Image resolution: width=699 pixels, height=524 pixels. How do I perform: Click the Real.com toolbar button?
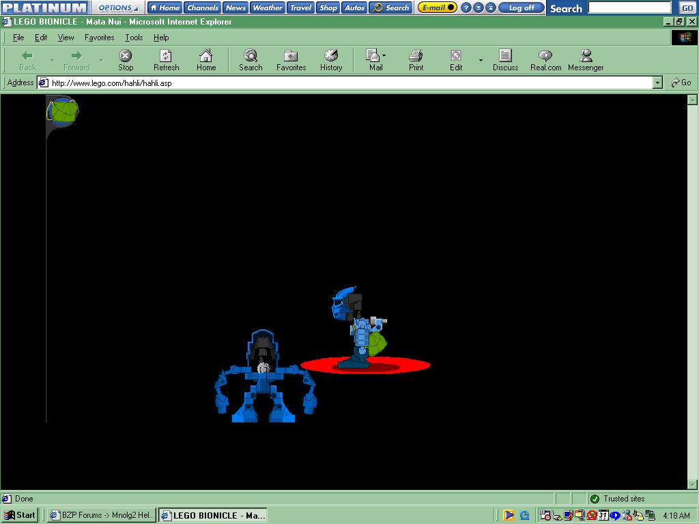[x=545, y=60]
